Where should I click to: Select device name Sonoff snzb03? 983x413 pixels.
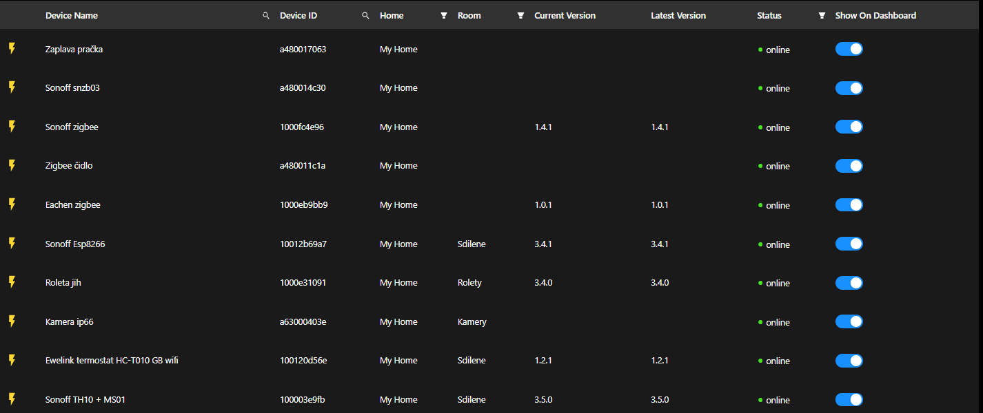tap(72, 88)
